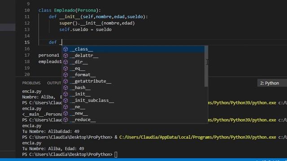Screen dimensions: 287x161
Task: Select the __eq__ suggestion
Action: (x=134, y=68)
